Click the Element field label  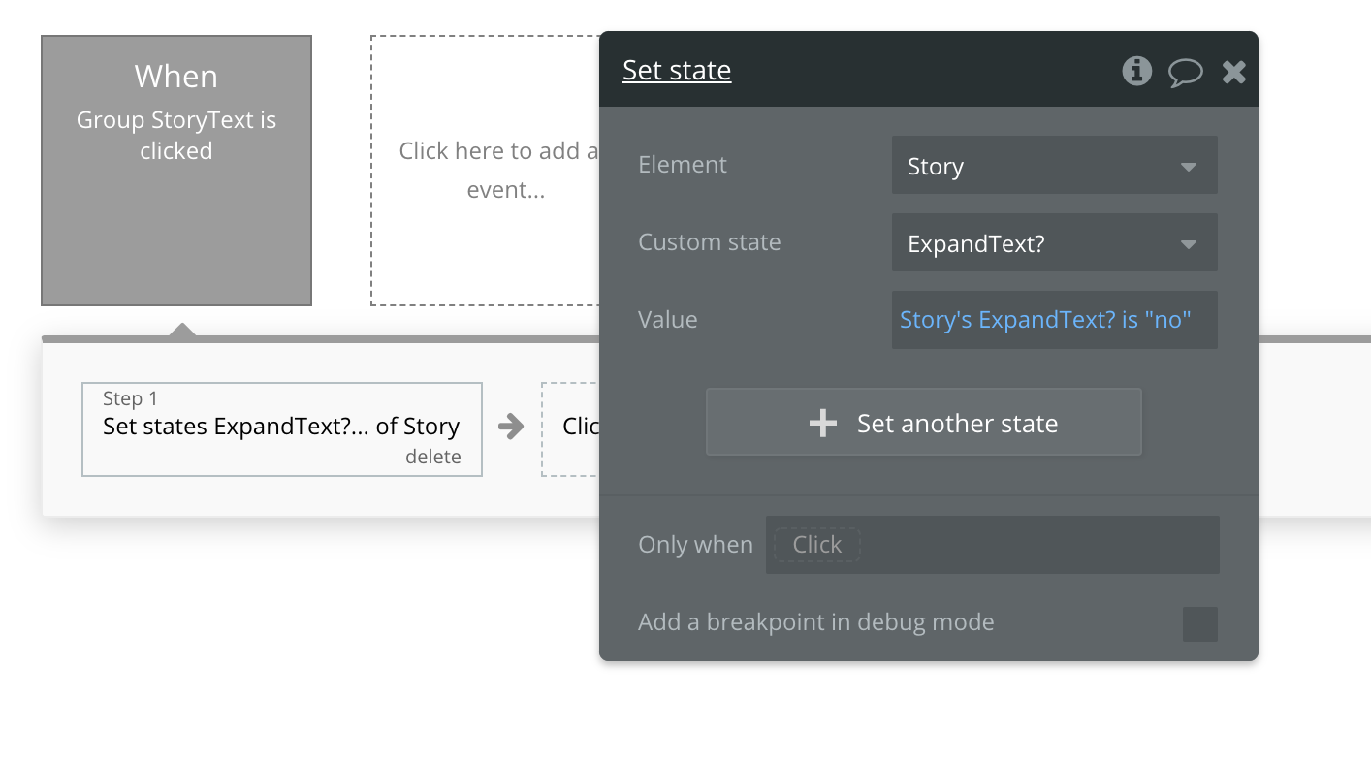pos(683,165)
